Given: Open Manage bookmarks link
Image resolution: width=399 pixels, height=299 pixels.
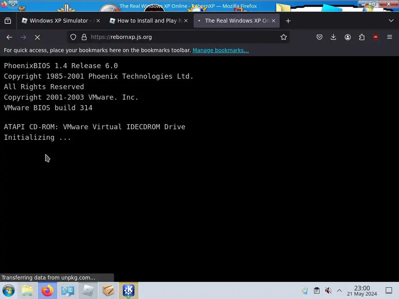Looking at the screenshot, I should (221, 50).
